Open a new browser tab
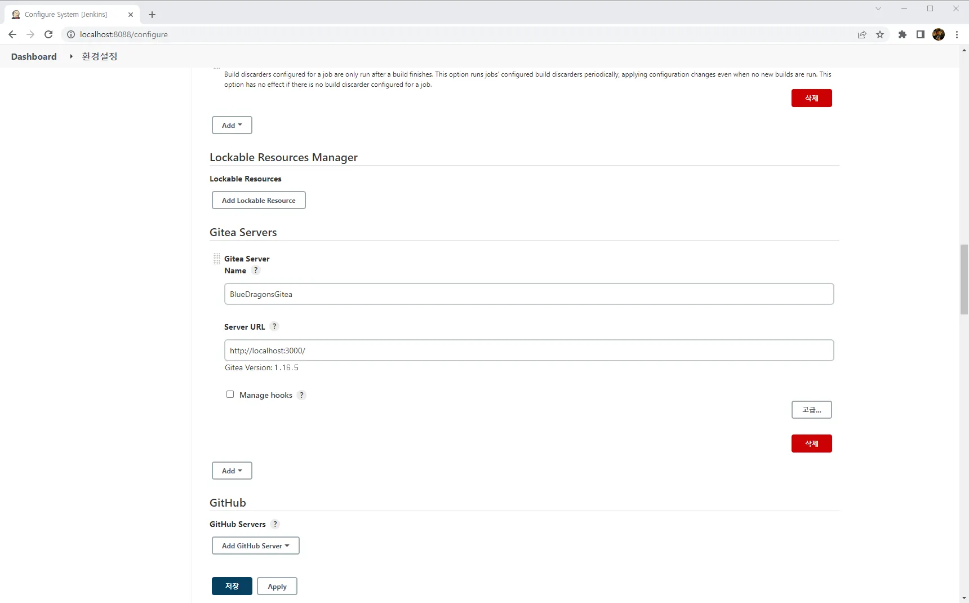 tap(152, 15)
